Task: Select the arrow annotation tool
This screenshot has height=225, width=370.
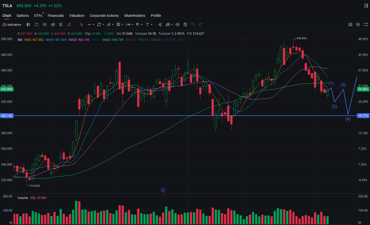Action: click(x=138, y=24)
